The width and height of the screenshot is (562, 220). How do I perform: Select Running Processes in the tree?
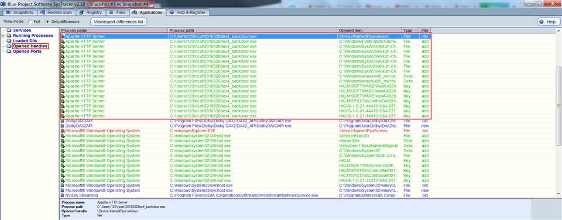33,36
